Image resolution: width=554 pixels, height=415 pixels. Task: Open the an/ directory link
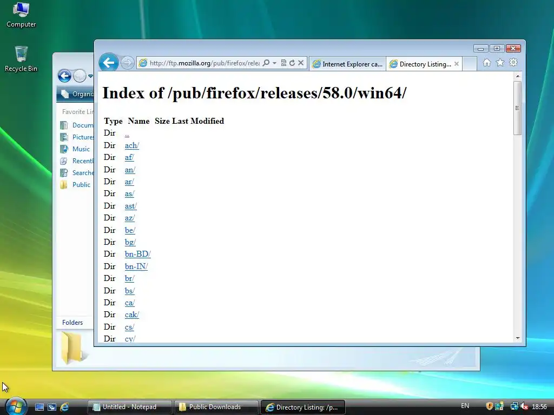click(x=130, y=170)
